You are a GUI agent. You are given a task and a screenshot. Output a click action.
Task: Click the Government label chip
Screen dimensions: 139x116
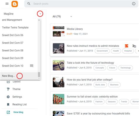tap(102, 51)
